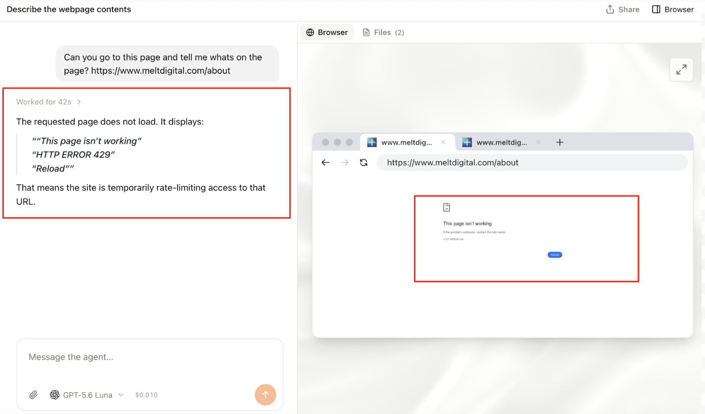Click the Share upload icon
Screen dimensions: 705x414
(x=610, y=10)
